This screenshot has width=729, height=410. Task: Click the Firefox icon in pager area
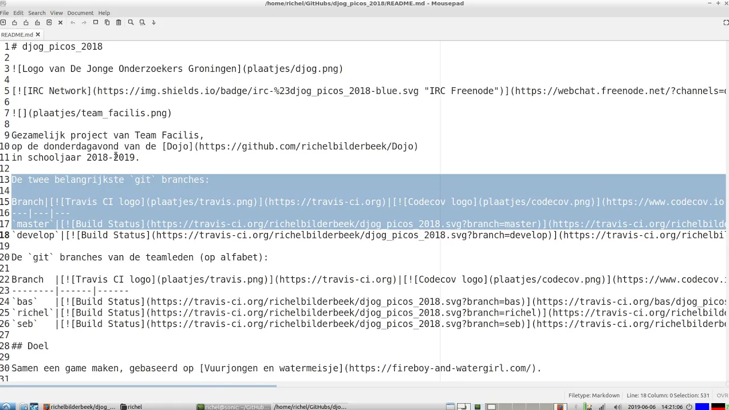pyautogui.click(x=560, y=407)
